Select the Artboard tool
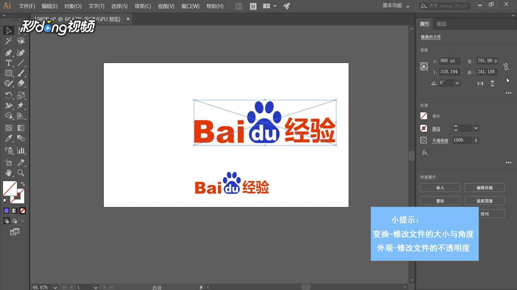Screen dimensions: 517x290 click(8, 163)
